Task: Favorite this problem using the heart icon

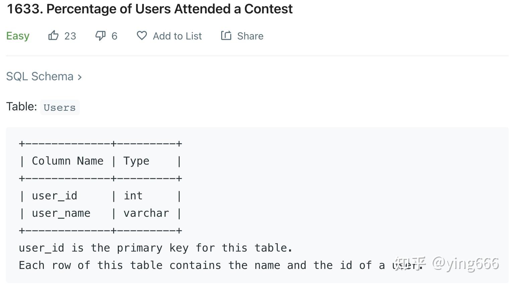Action: pos(142,35)
